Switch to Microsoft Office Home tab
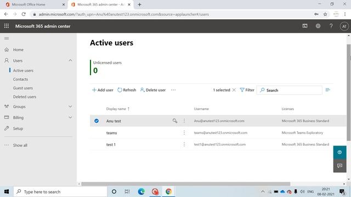351x197 pixels. [x=29, y=4]
